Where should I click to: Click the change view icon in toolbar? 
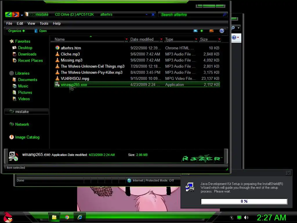[195, 31]
